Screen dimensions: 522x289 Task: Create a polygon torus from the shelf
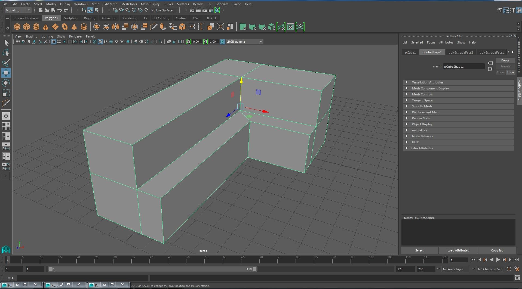click(x=65, y=27)
